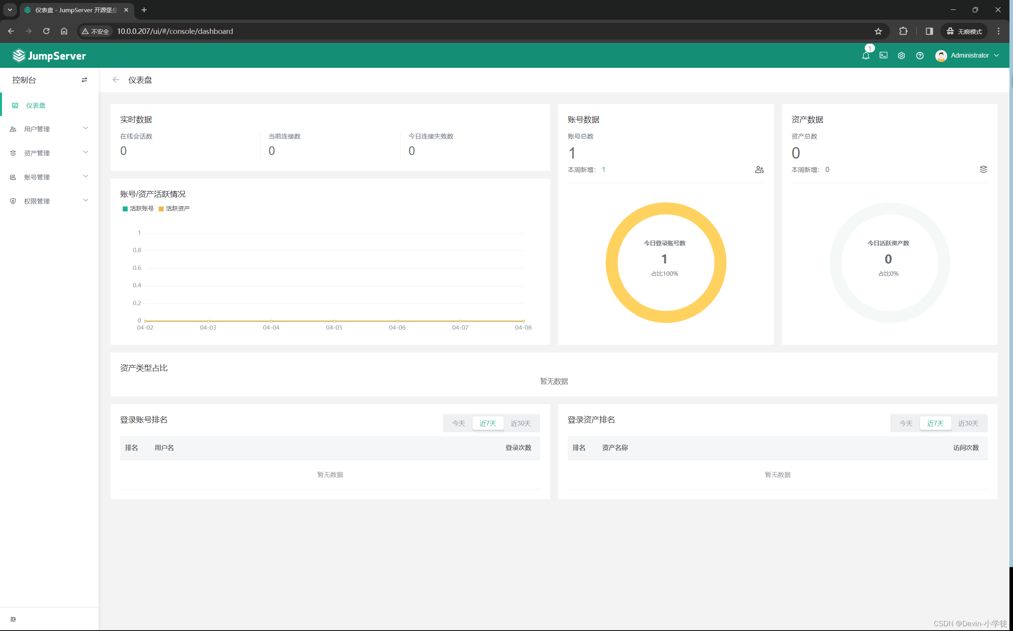Click the layers icon in 资产数据 card
The image size is (1013, 631).
[x=983, y=169]
